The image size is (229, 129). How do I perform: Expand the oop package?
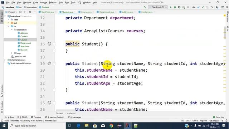(x=12, y=53)
